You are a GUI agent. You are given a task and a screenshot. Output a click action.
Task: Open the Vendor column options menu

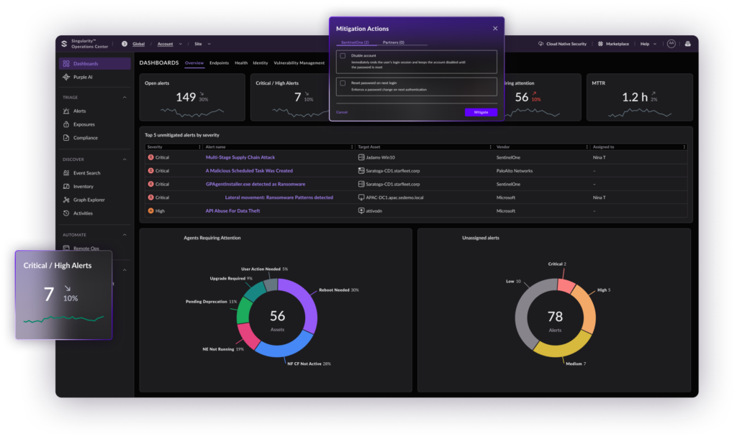click(x=587, y=147)
